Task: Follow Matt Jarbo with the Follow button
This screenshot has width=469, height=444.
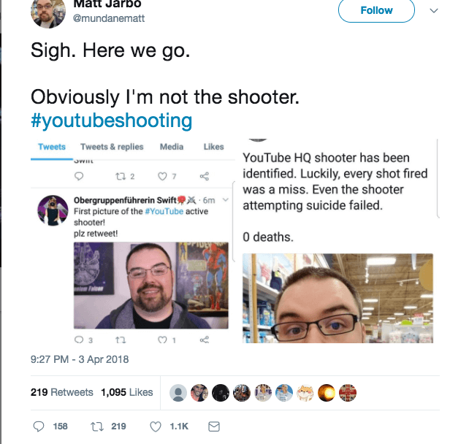Action: 376,10
